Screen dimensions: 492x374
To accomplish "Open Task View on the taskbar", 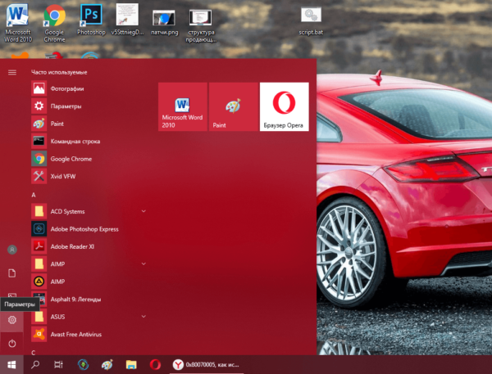I will pyautogui.click(x=59, y=365).
